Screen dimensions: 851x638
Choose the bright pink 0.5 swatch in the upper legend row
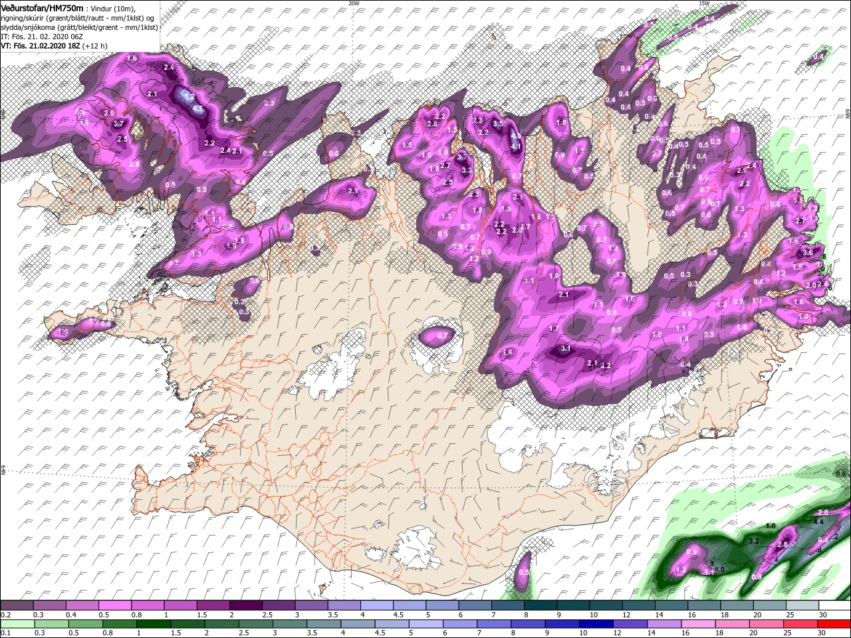coord(114,605)
